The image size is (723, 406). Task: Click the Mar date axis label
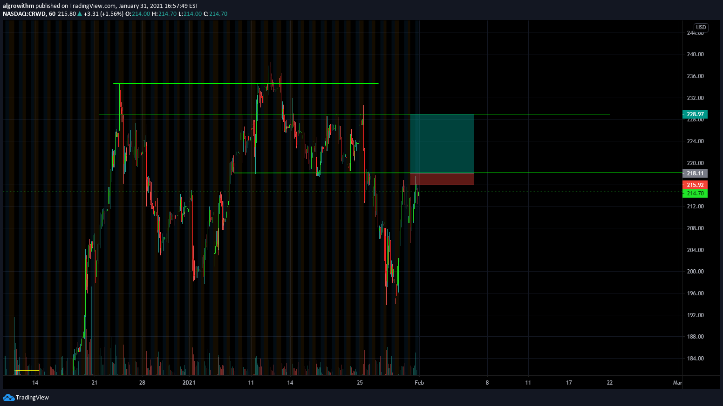[677, 383]
